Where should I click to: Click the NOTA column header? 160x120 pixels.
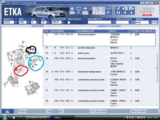119,31
